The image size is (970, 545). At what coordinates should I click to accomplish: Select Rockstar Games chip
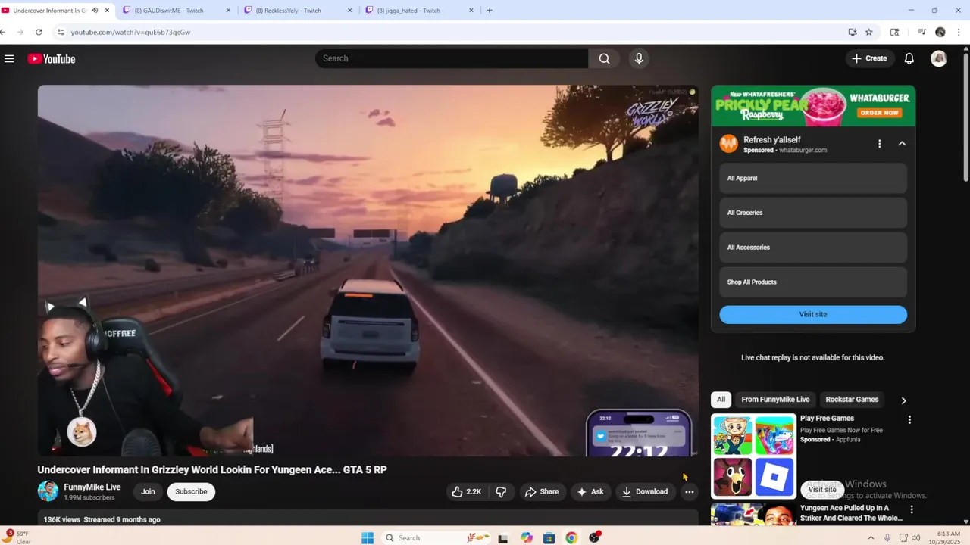pos(852,400)
